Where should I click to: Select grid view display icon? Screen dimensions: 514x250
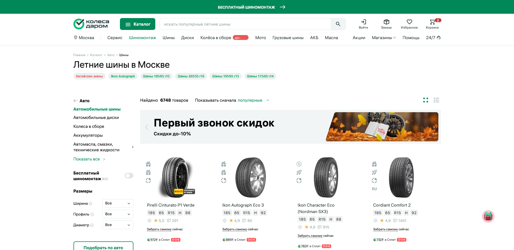tap(426, 100)
